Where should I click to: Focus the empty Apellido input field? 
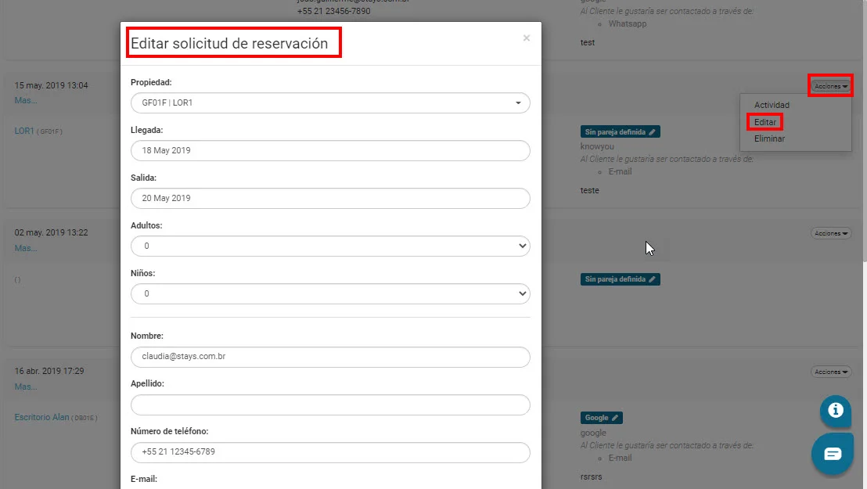click(x=330, y=405)
